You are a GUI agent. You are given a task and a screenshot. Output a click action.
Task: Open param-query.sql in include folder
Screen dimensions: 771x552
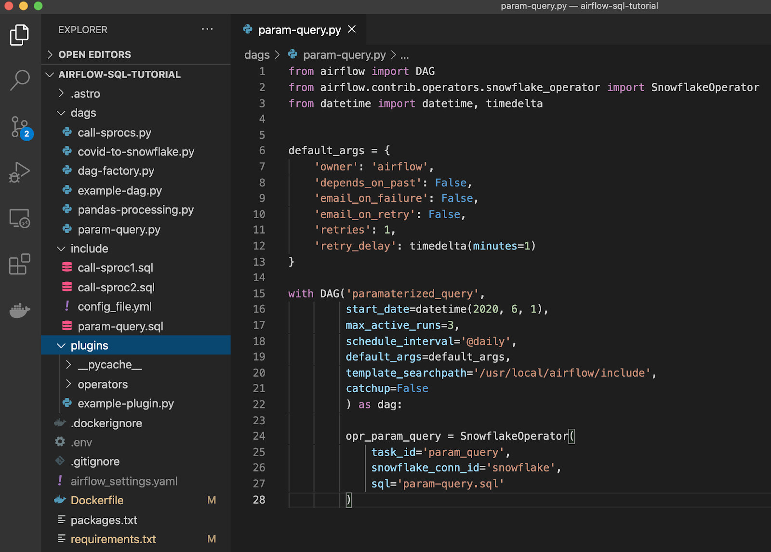pyautogui.click(x=120, y=327)
